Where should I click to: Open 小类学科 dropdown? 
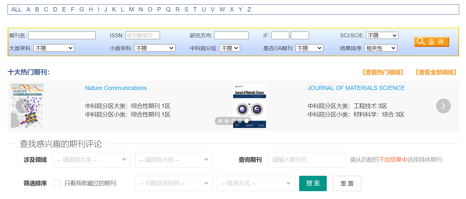(x=155, y=48)
